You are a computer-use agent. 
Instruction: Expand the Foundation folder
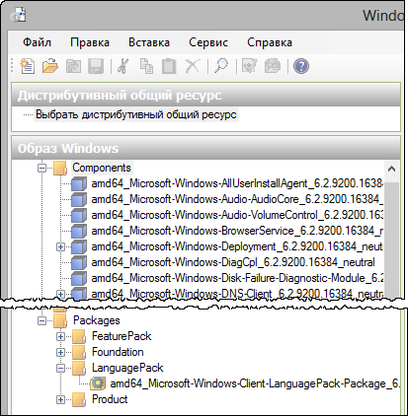pos(60,352)
